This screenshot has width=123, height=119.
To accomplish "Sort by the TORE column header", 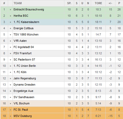I will click(x=98, y=3).
